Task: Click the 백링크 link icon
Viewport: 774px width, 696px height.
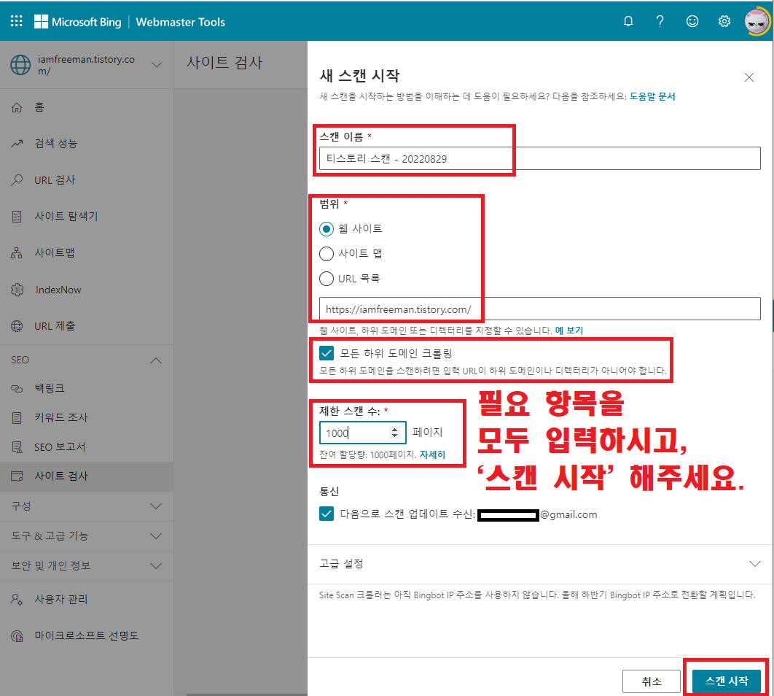Action: click(17, 389)
